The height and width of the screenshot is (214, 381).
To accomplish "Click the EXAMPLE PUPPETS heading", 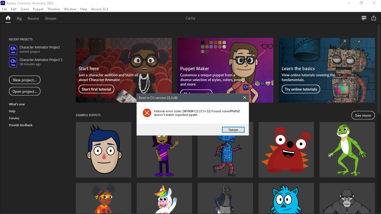I will tap(88, 115).
